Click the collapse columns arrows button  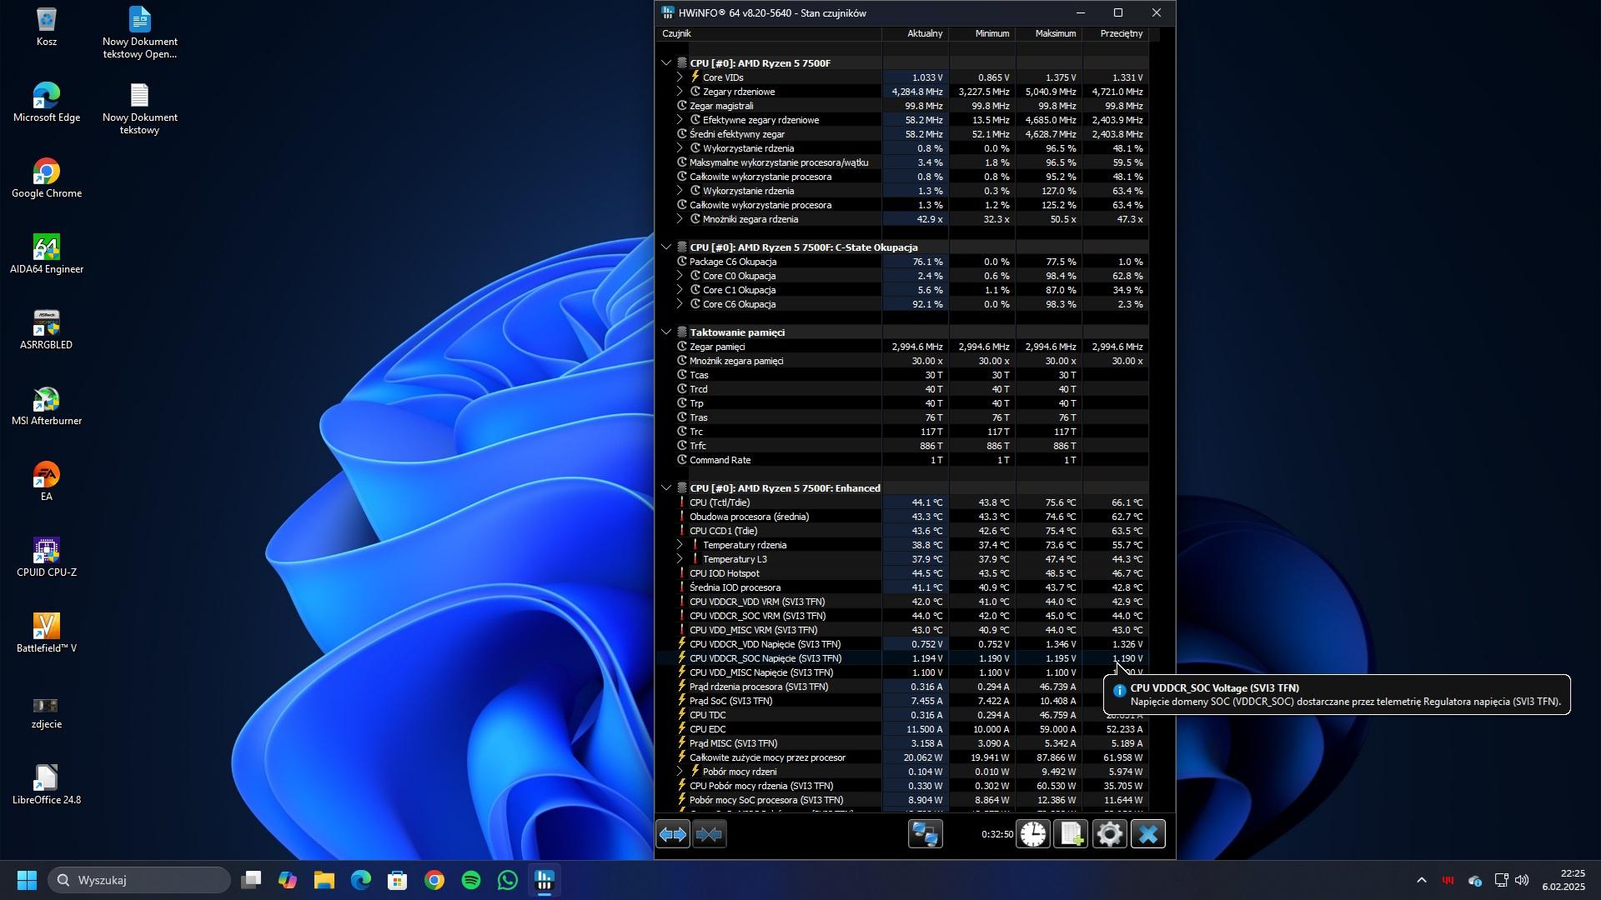710,834
